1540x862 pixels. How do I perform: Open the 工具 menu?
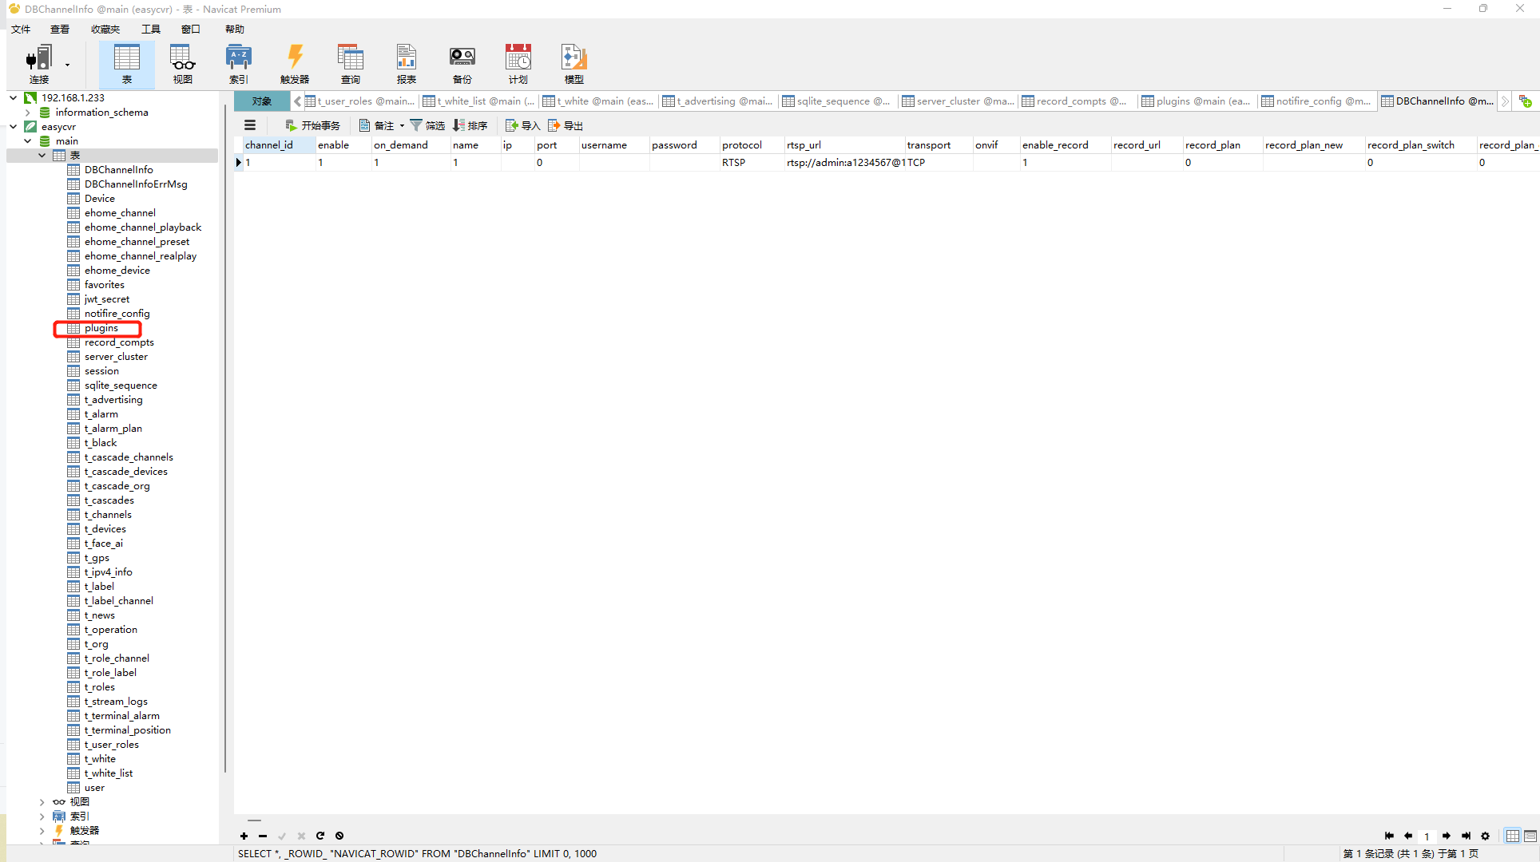click(x=150, y=30)
